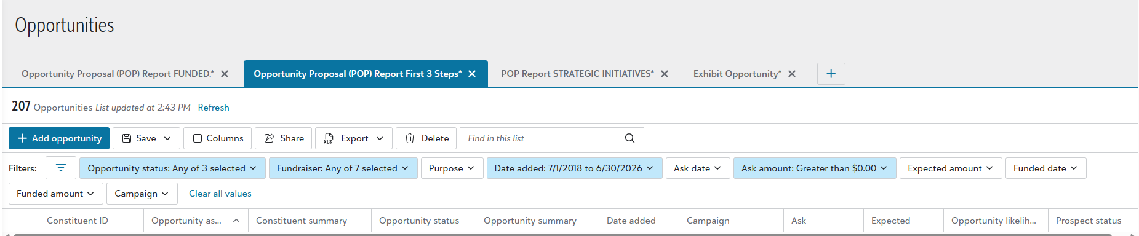Click the Campaign column header

point(731,221)
